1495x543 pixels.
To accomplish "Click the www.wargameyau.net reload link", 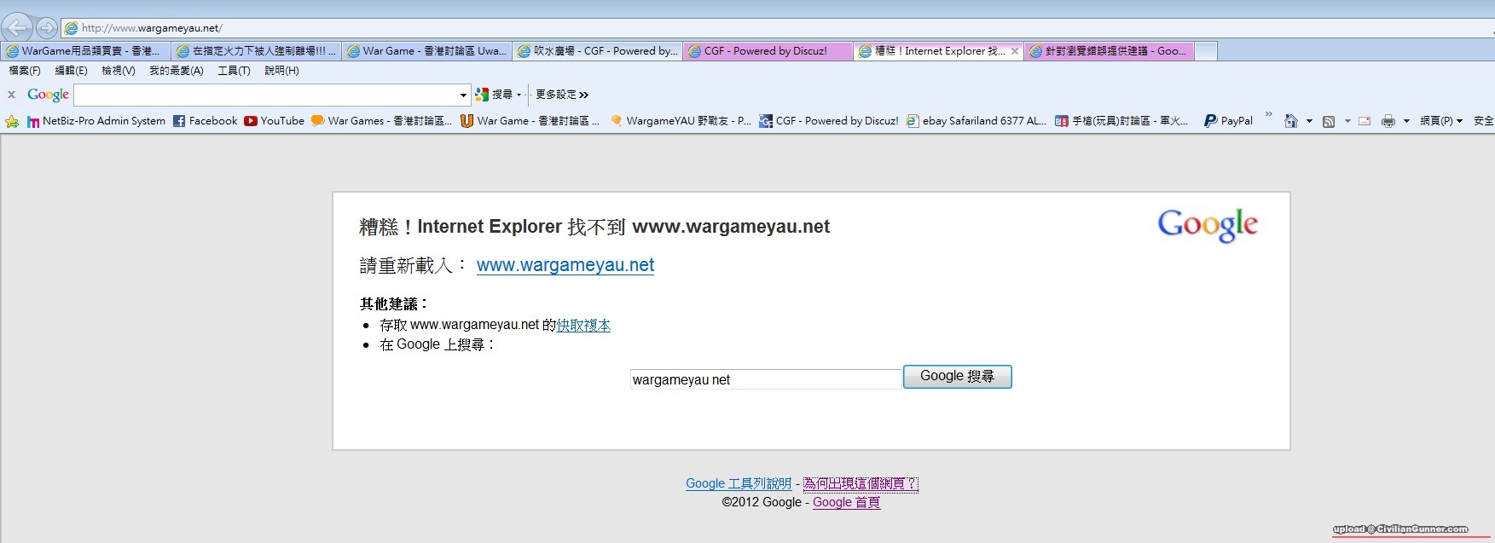I will pyautogui.click(x=565, y=265).
